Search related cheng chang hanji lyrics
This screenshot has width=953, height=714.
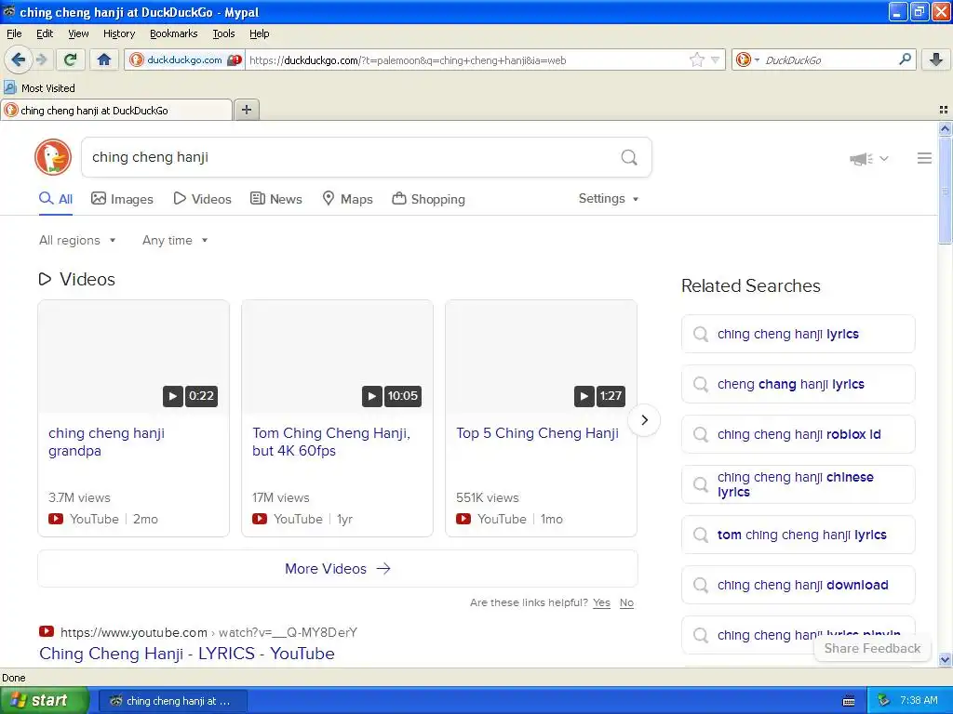tap(799, 384)
